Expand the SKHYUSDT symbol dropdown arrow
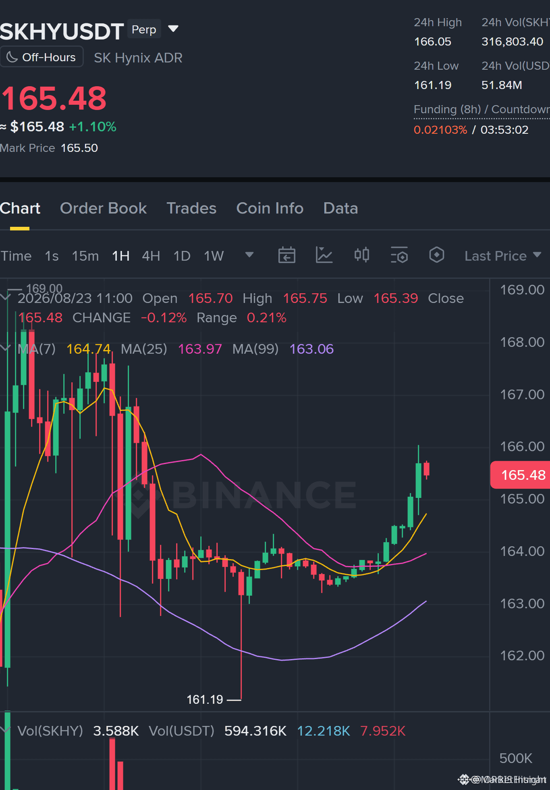 point(173,29)
